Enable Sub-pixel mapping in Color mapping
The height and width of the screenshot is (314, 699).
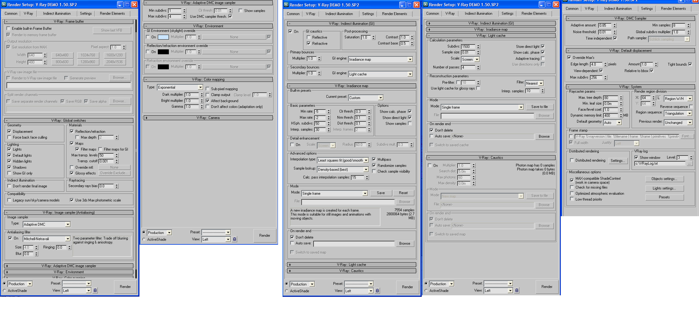207,89
